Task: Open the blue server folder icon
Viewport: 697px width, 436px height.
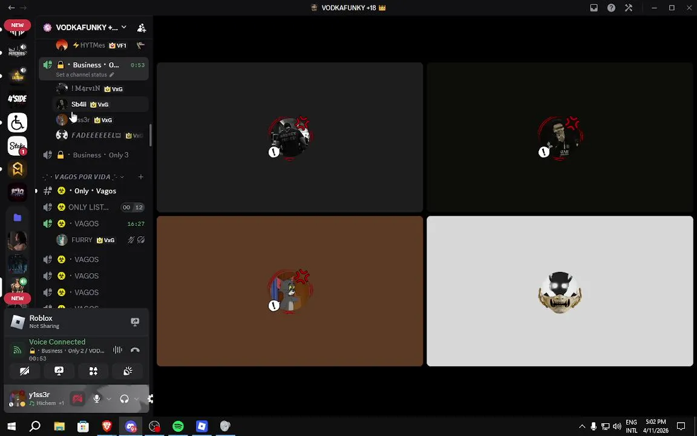Action: click(18, 217)
